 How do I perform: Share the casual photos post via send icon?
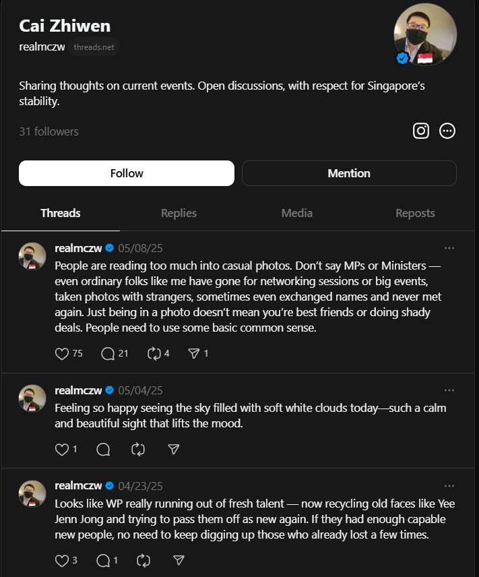point(194,354)
